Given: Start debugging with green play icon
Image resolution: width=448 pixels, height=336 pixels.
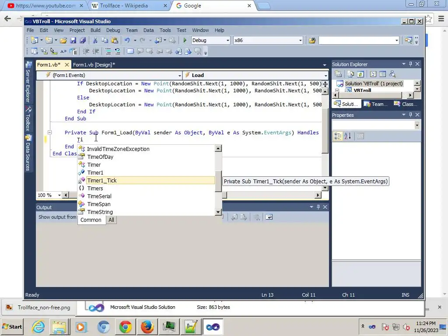Looking at the screenshot, I should pyautogui.click(x=185, y=40).
